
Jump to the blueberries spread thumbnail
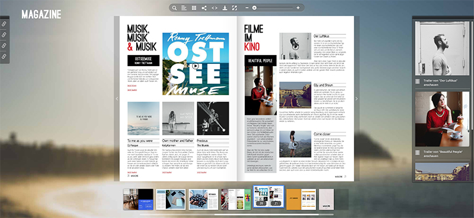coord(203,199)
